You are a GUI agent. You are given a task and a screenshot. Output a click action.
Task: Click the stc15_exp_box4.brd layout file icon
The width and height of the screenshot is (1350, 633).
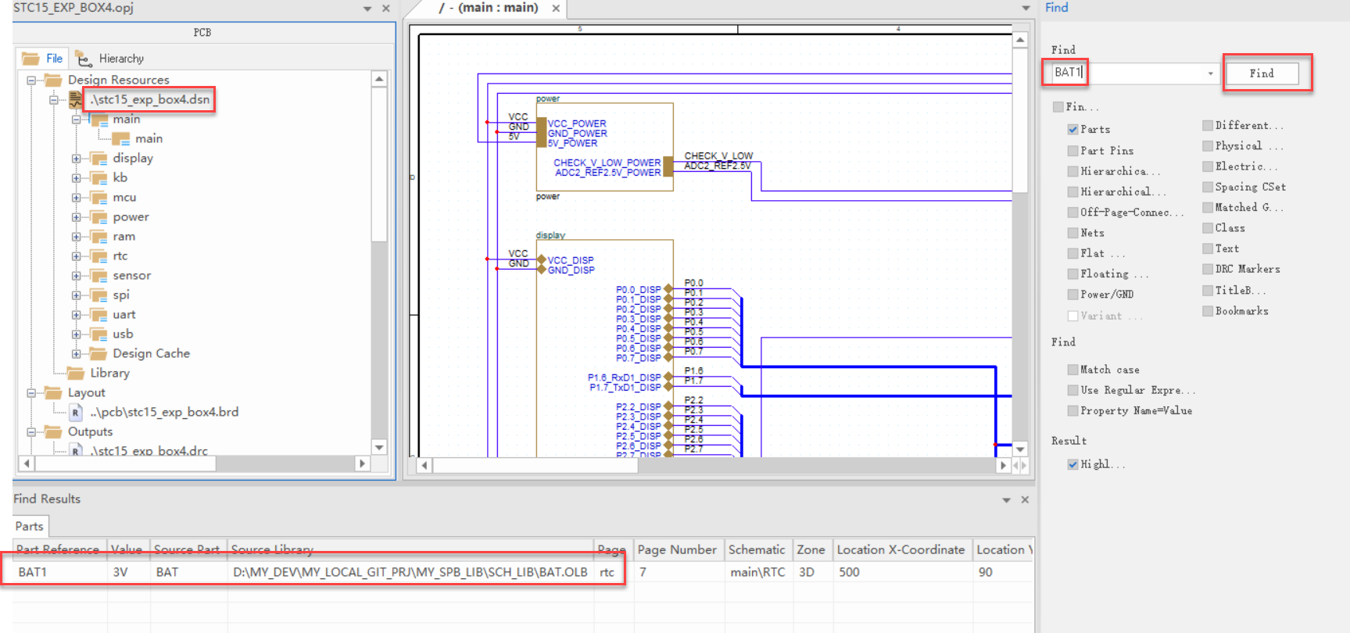click(x=76, y=413)
